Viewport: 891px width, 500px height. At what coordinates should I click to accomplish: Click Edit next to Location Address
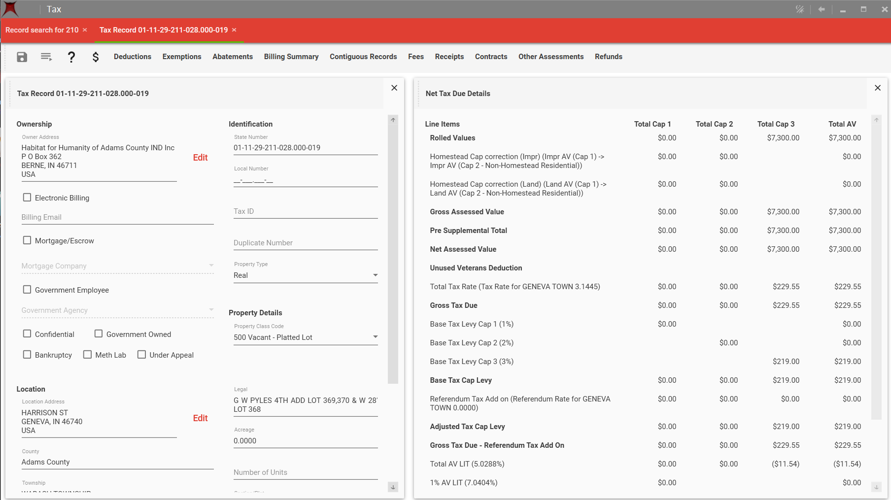(x=200, y=418)
